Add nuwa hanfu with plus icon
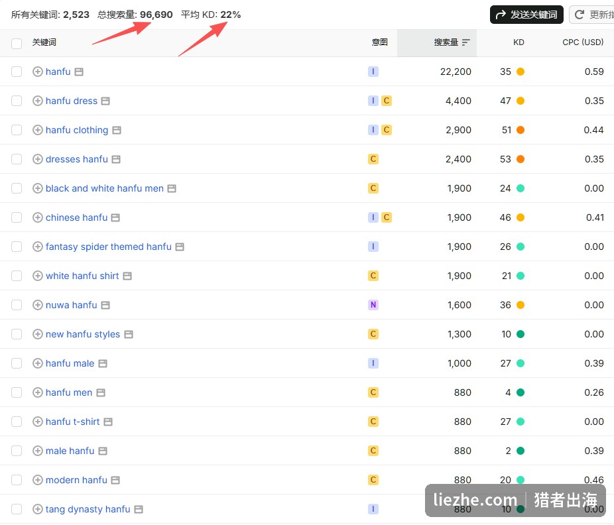The height and width of the screenshot is (525, 614). [38, 305]
